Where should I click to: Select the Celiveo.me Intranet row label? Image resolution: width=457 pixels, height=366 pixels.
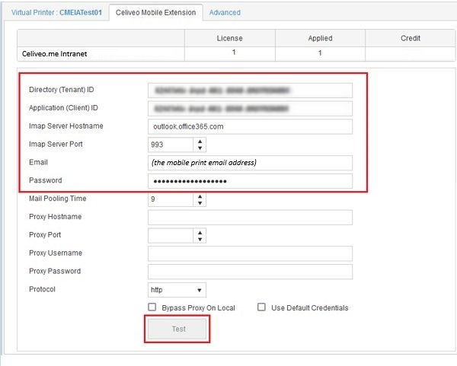tap(55, 54)
